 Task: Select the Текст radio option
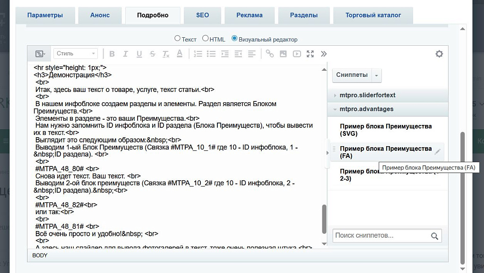(178, 39)
